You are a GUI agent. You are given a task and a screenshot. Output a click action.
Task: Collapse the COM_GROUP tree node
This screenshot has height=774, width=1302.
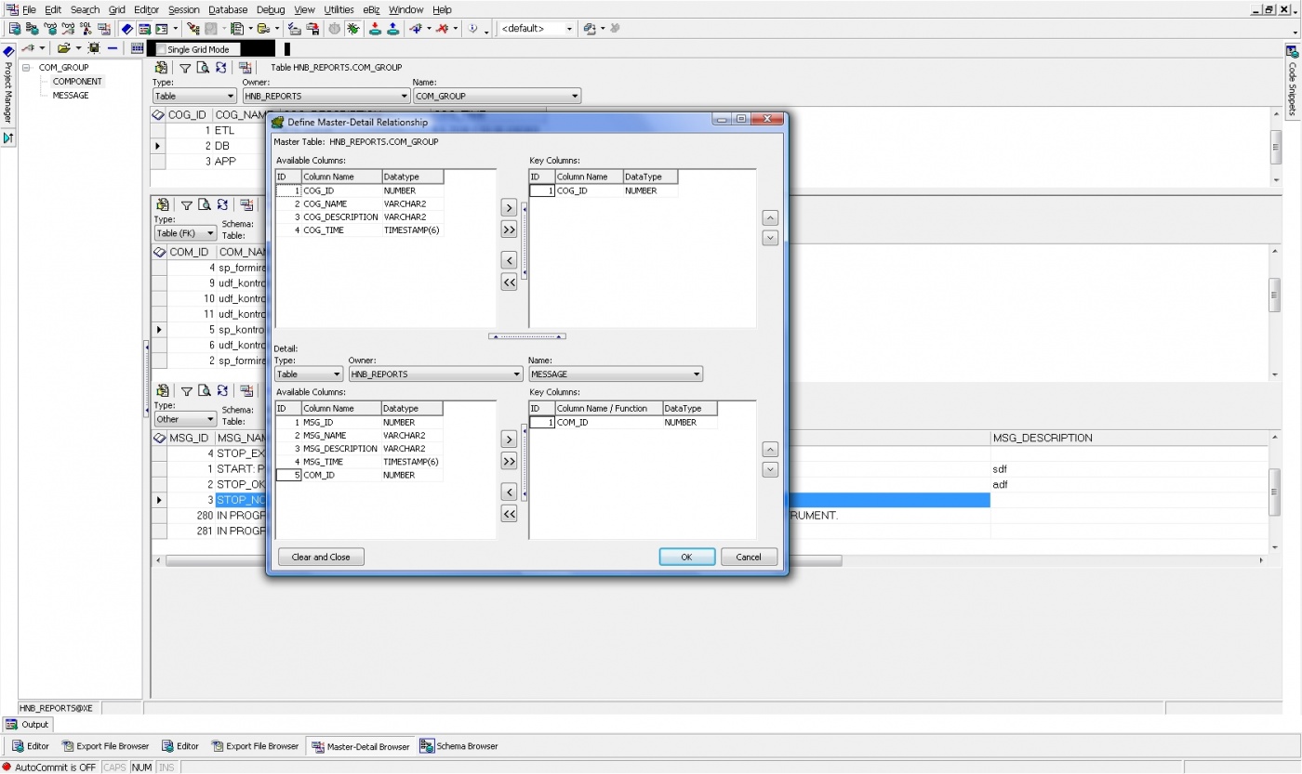coord(27,68)
